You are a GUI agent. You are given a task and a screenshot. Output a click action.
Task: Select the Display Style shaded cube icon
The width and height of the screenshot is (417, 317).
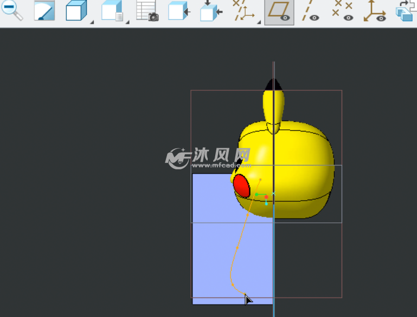[76, 11]
